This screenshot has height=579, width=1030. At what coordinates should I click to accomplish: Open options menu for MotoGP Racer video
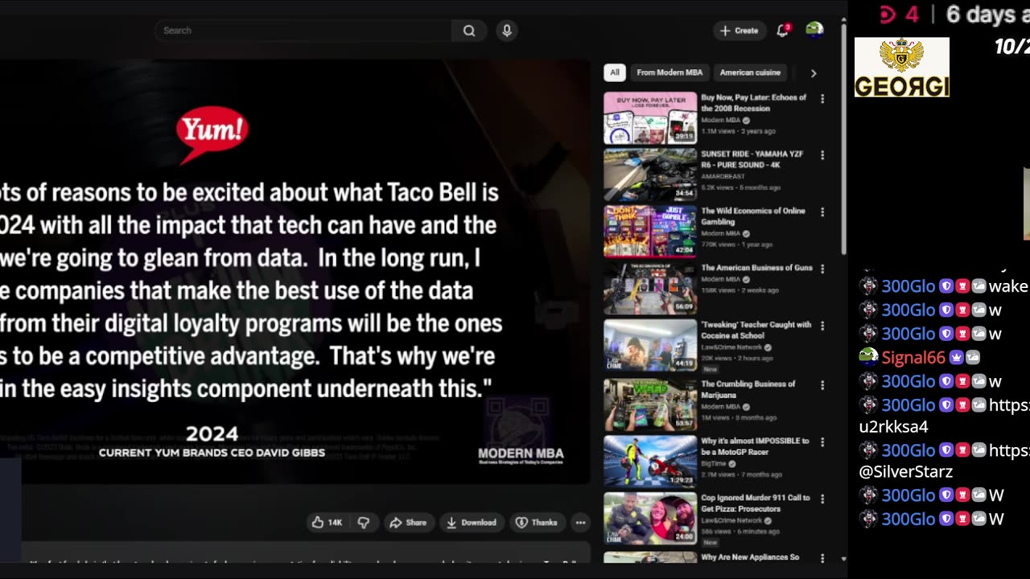click(x=822, y=441)
